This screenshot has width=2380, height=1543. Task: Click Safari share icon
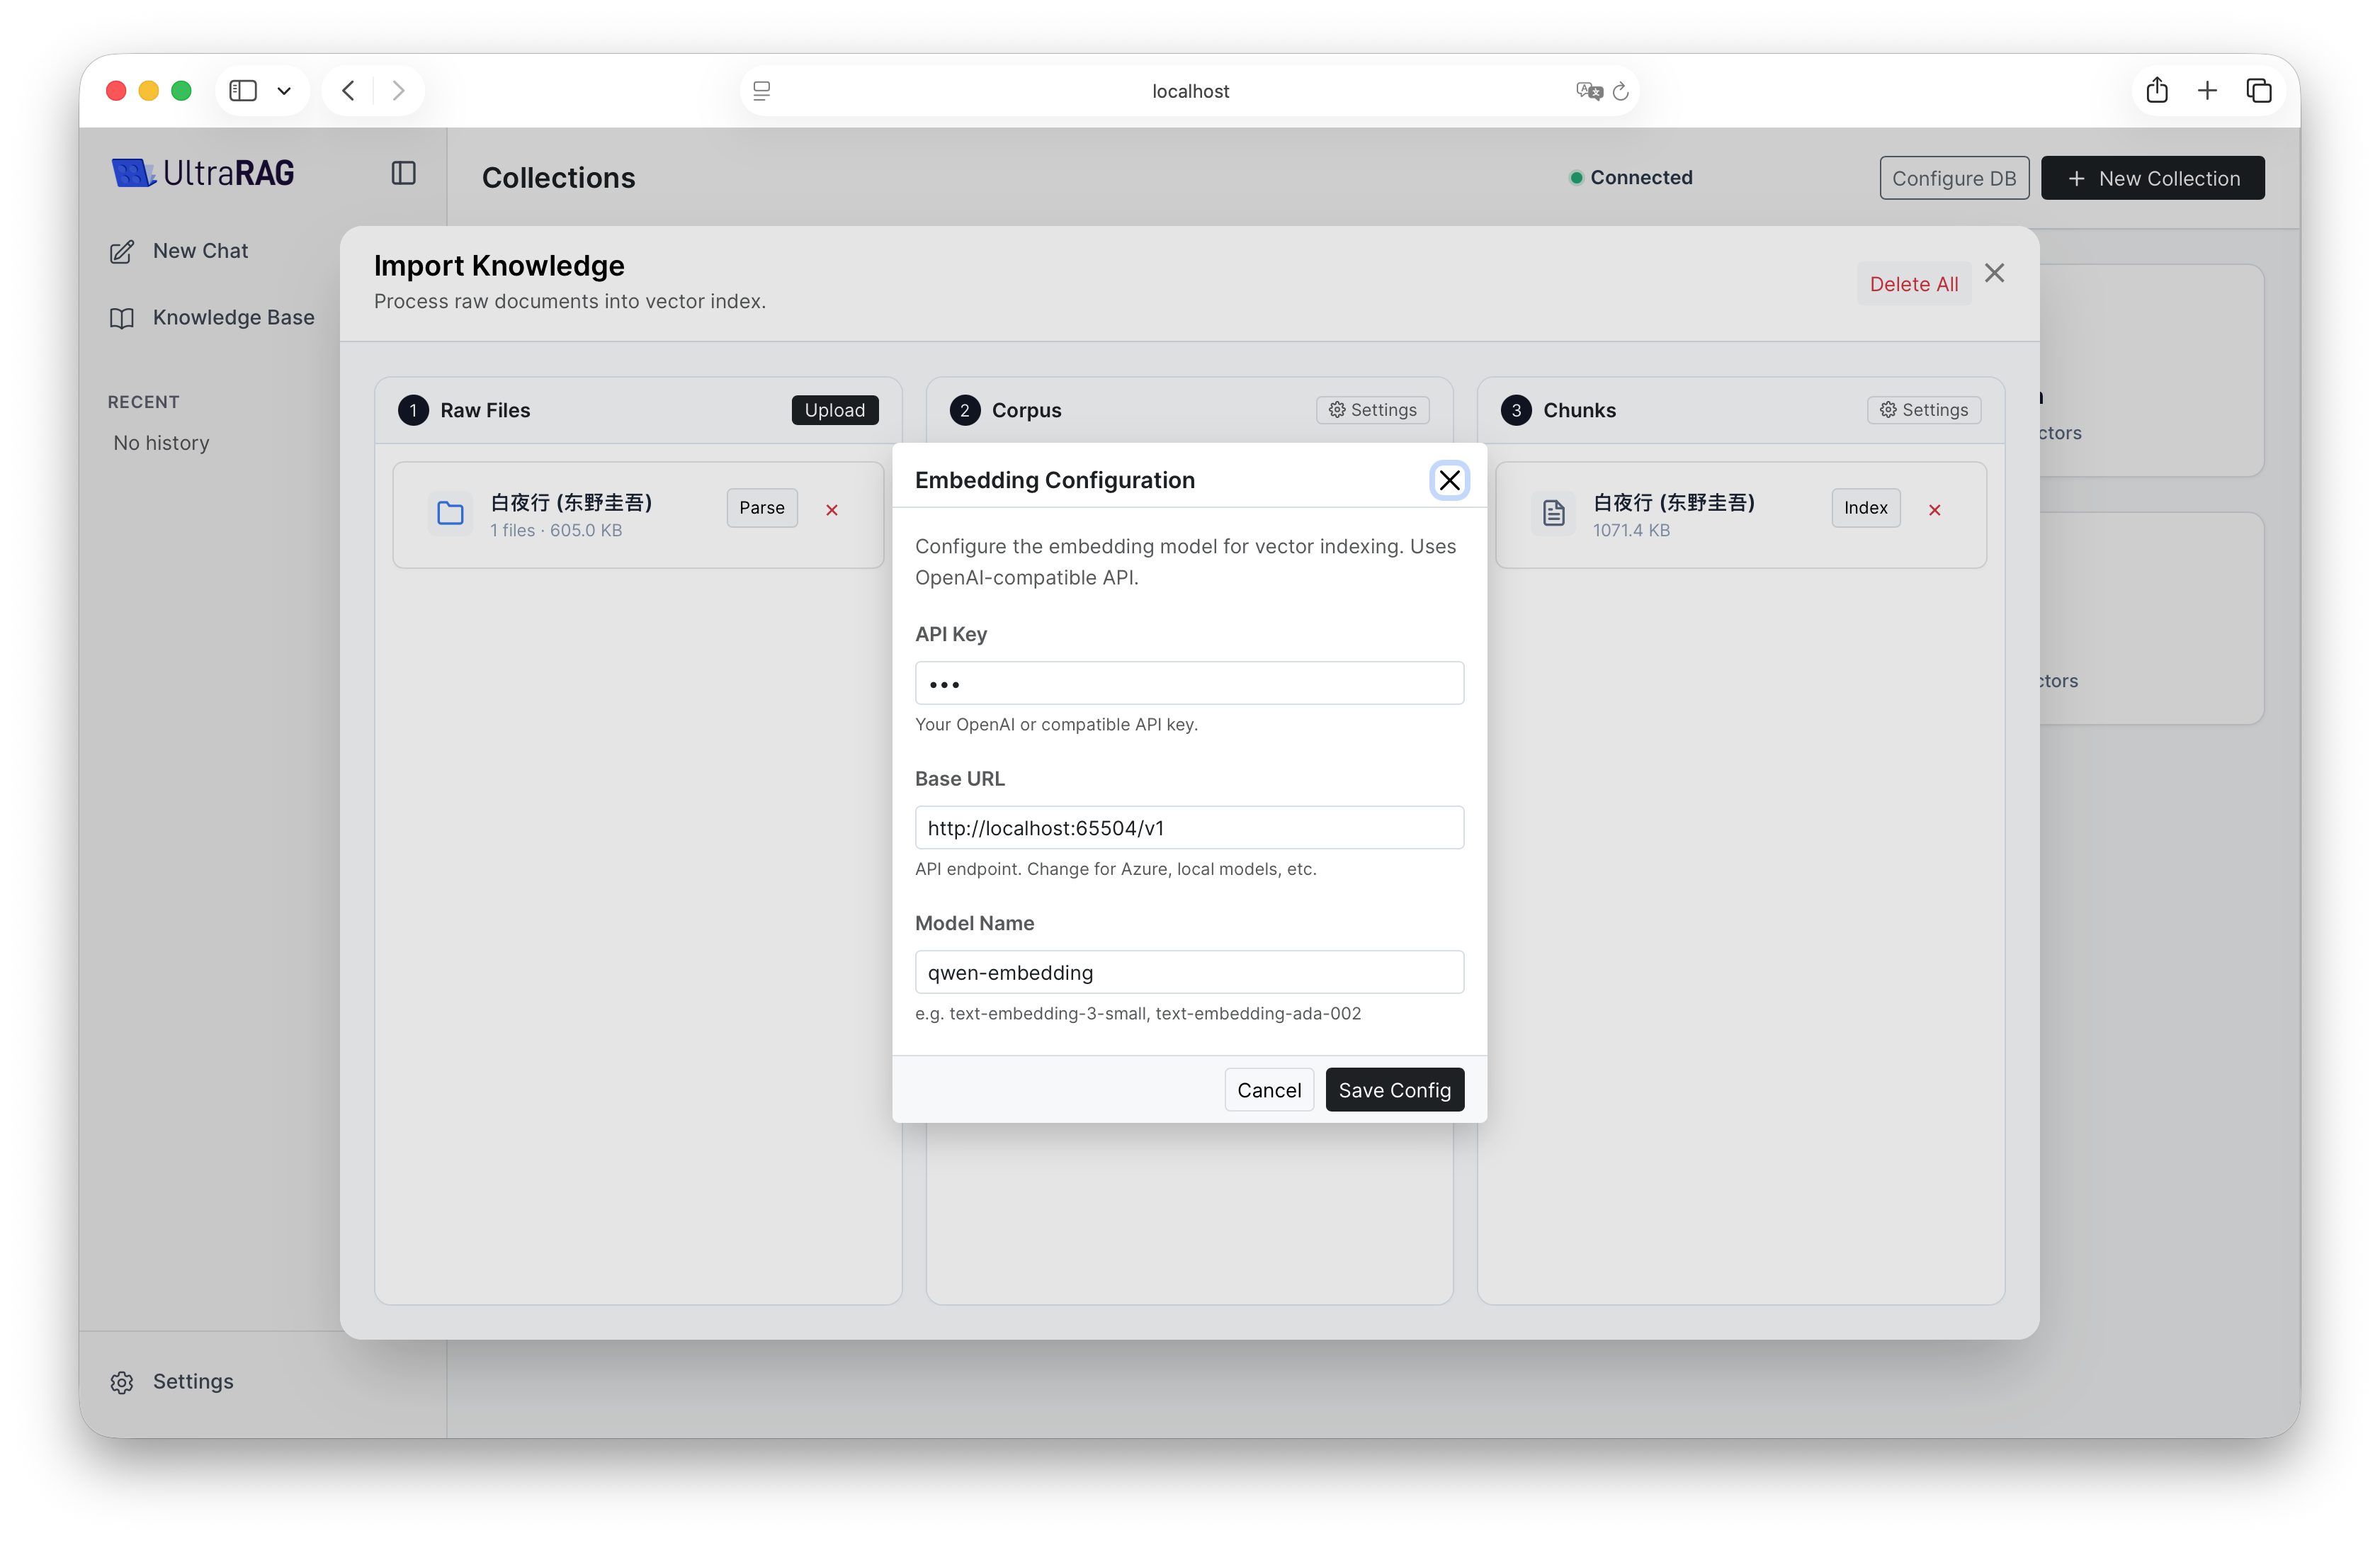2156,91
